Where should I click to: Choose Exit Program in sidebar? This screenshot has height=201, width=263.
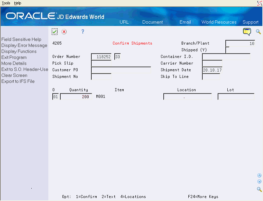14,58
